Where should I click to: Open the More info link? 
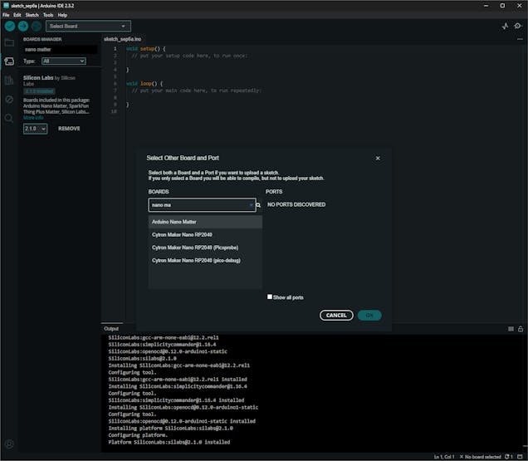coord(33,118)
